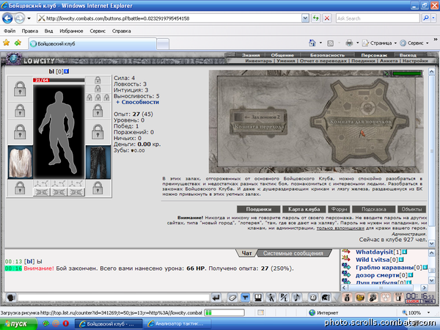
Task: Click the enter/send arrow icon beside chat input
Action: [x=216, y=298]
